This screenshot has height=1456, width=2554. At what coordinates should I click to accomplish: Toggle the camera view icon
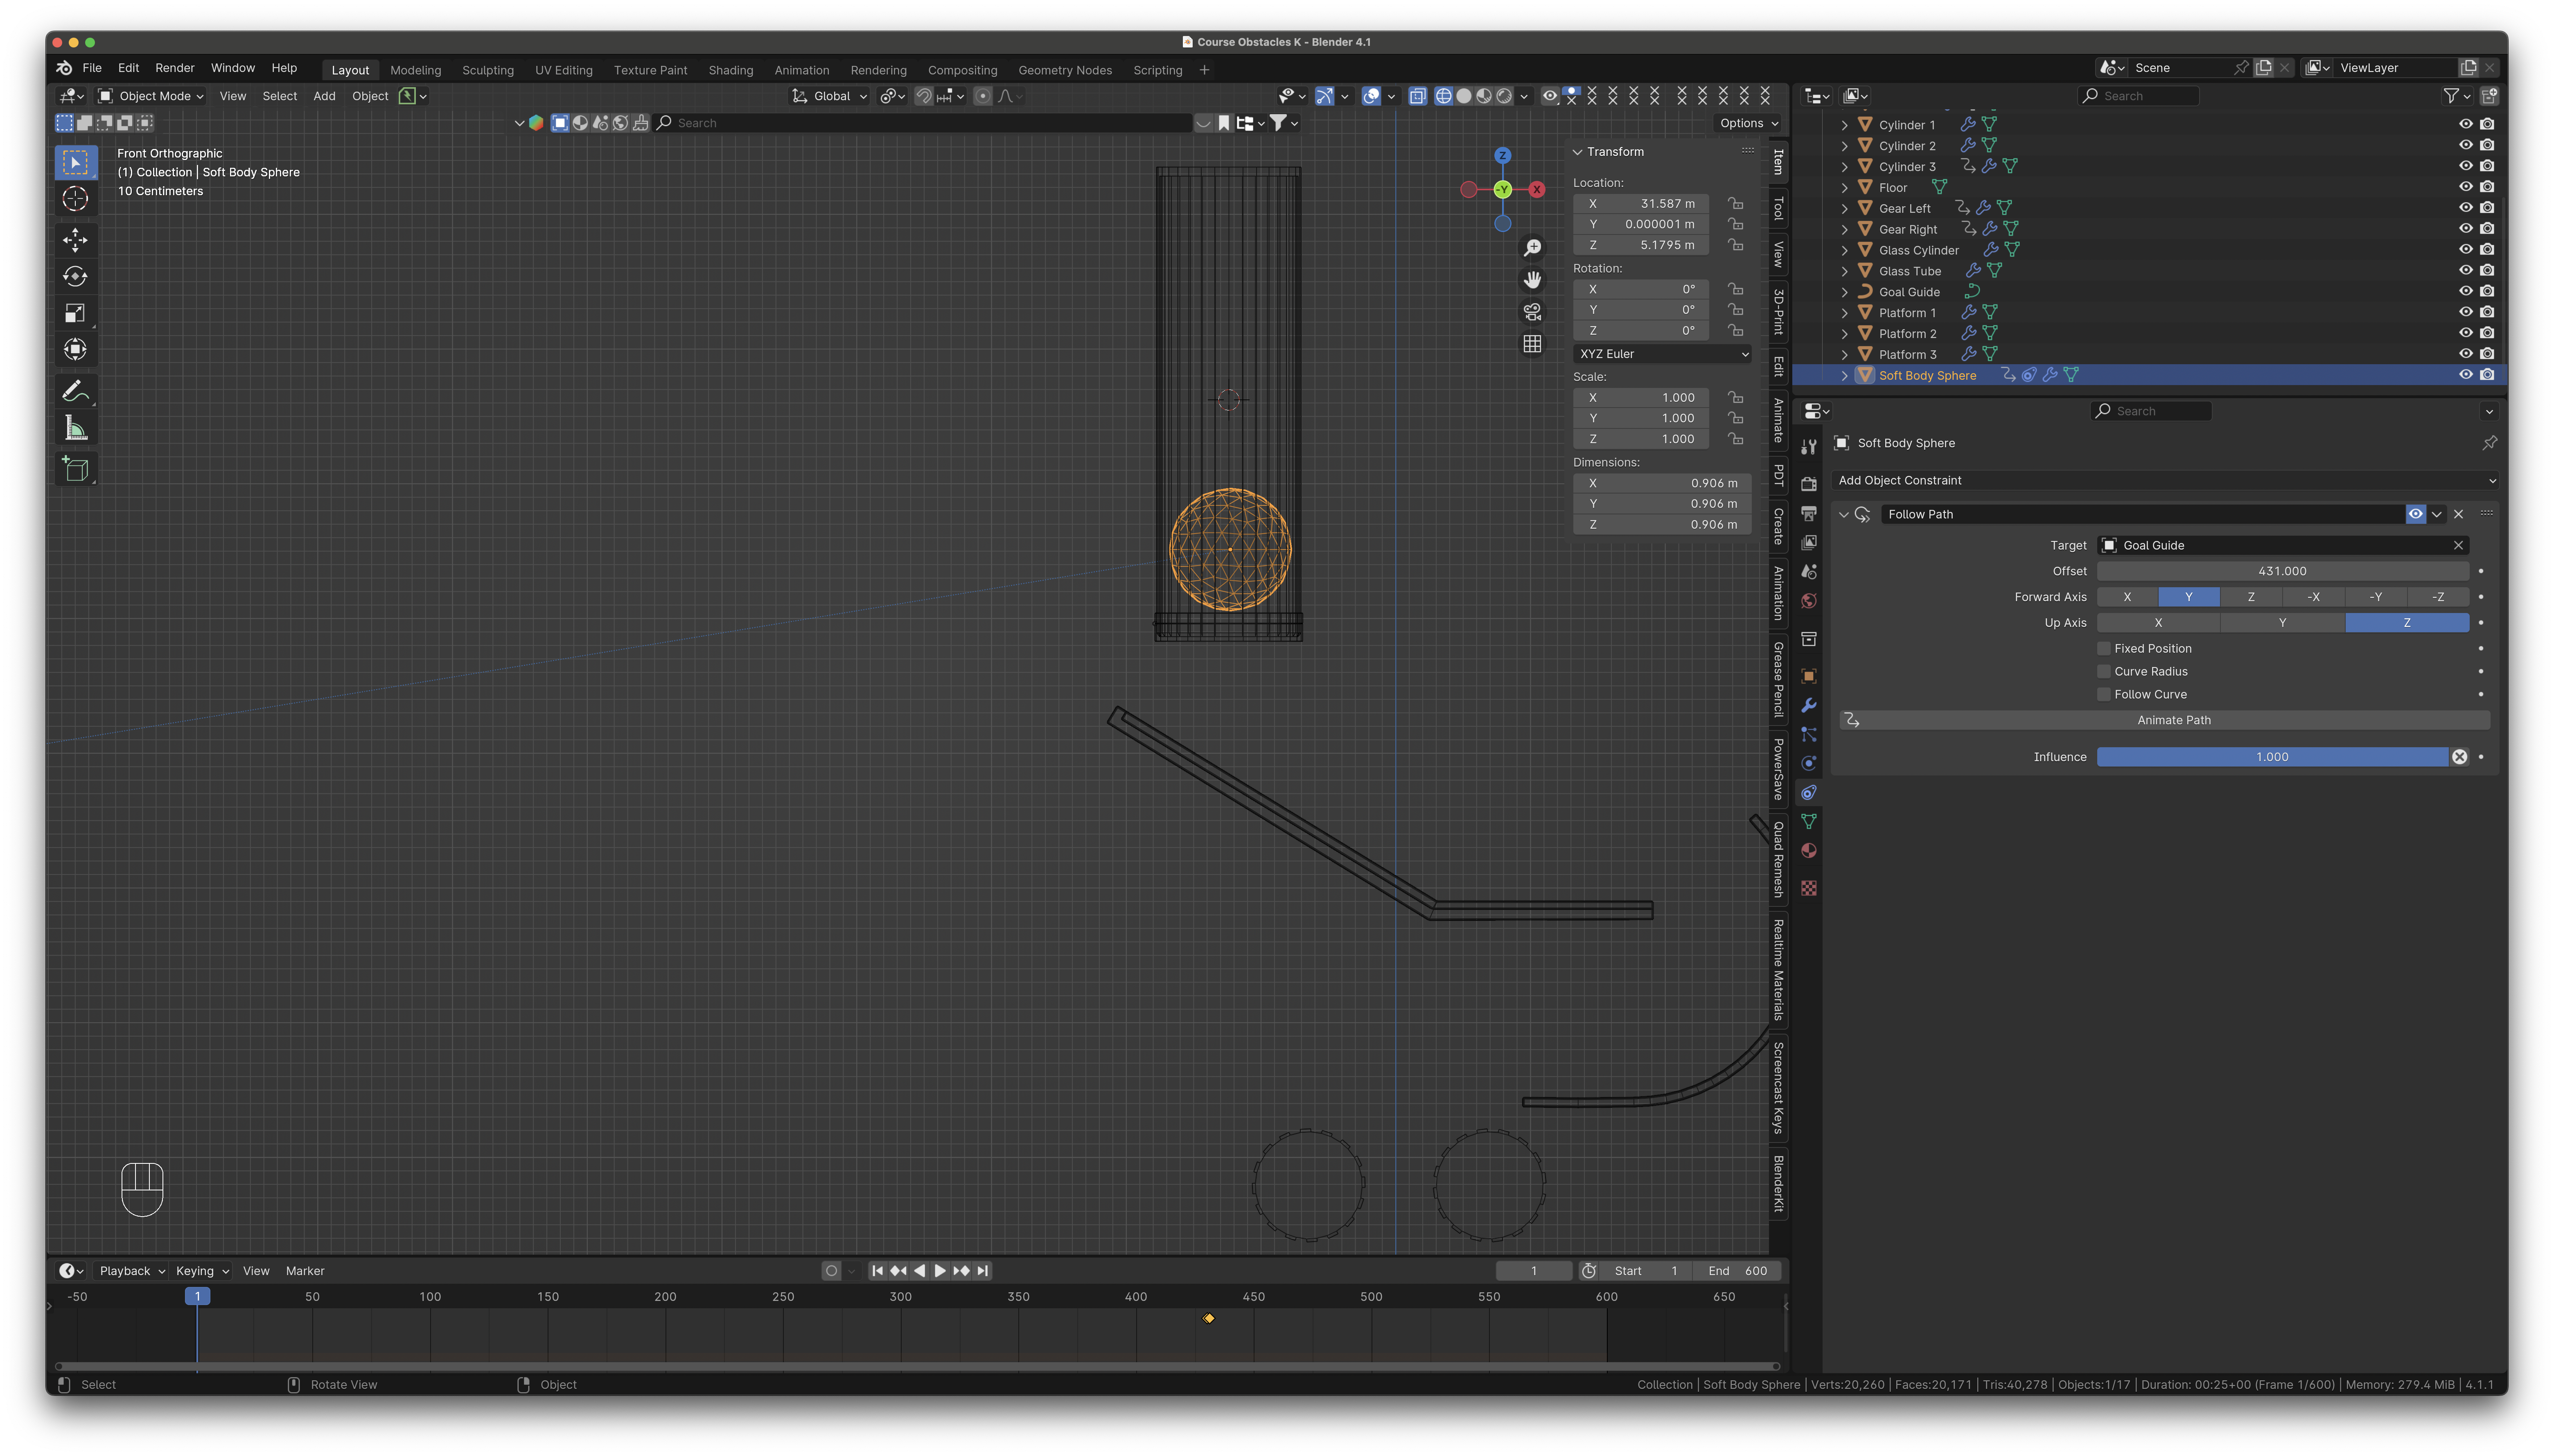pos(1532,312)
